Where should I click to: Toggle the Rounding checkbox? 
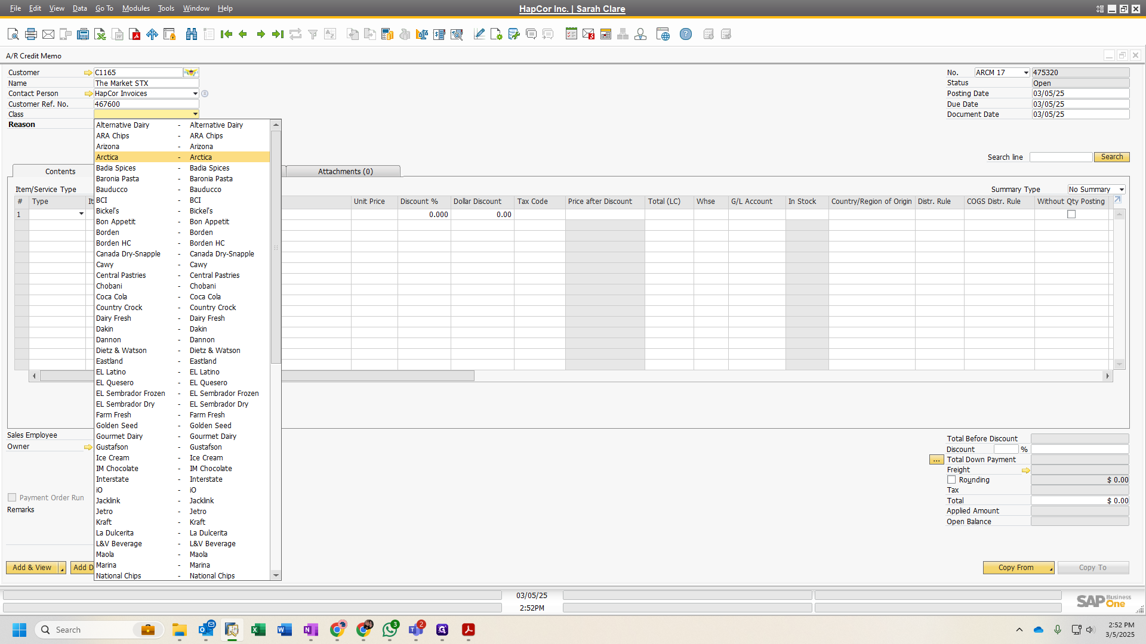(951, 480)
